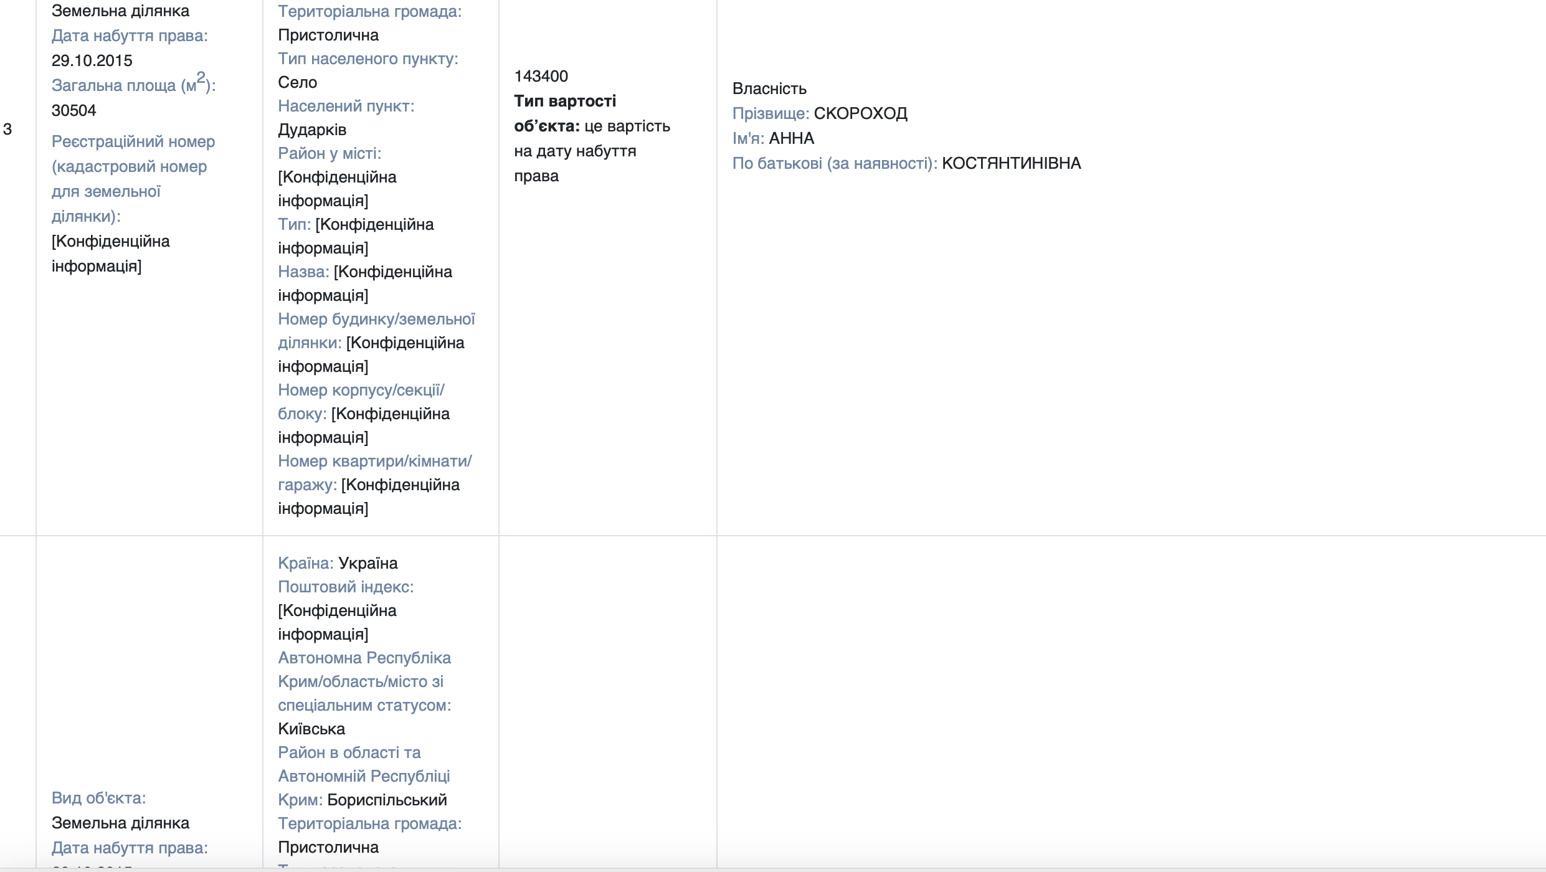Click the Бориспільський district value
Screen dimensions: 1546x872
387,800
